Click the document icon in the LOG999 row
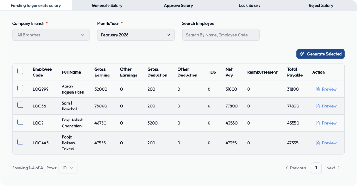The image size is (357, 186). pyautogui.click(x=318, y=89)
